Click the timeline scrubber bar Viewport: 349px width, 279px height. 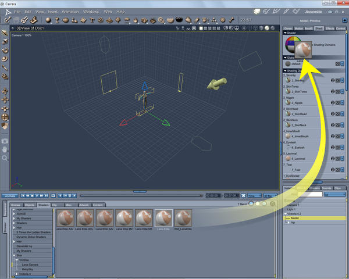pos(141,196)
